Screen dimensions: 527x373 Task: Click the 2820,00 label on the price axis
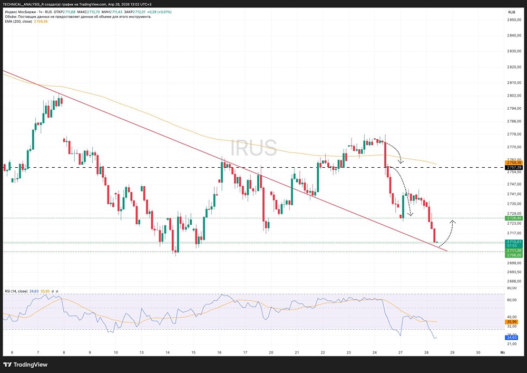[514, 67]
